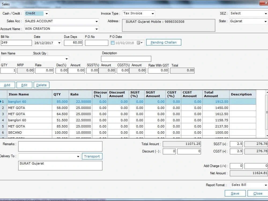
Task: Open the Delivery To dropdown
Action: [x=78, y=157]
